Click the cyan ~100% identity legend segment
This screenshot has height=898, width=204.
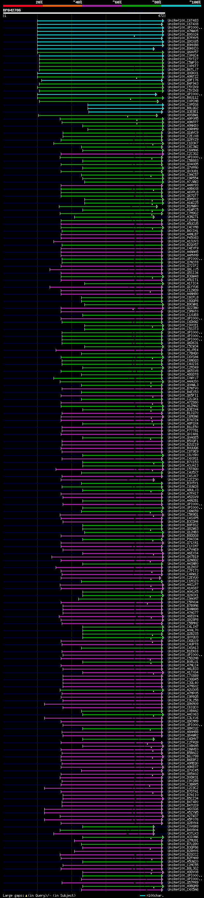click(x=181, y=6)
